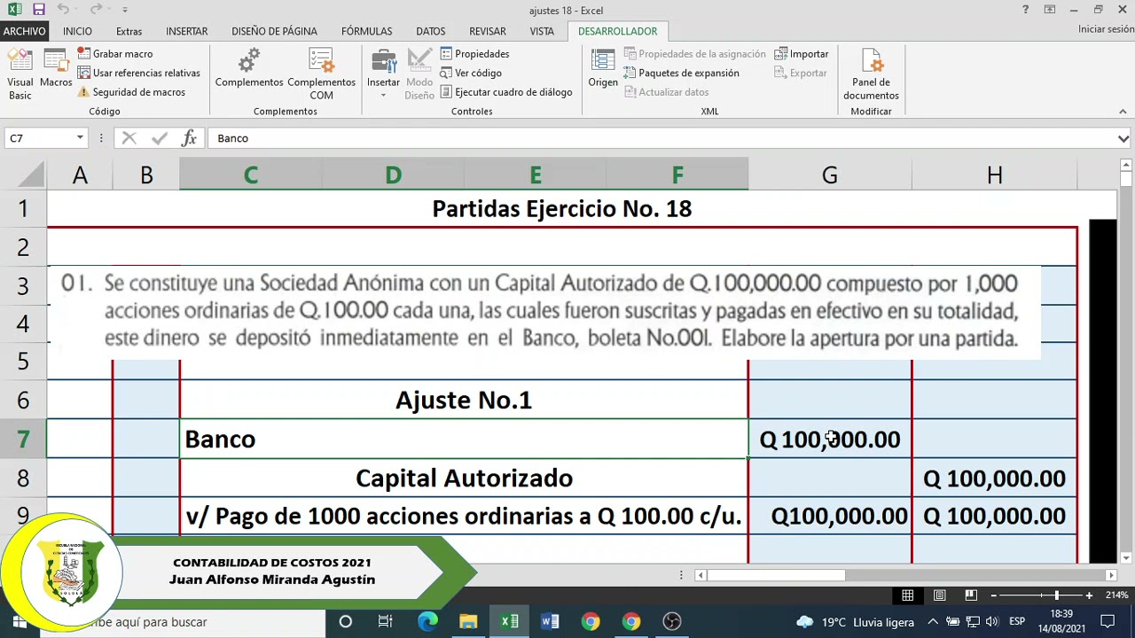The height and width of the screenshot is (638, 1135).
Task: Start Grabar macro recording
Action: [115, 54]
